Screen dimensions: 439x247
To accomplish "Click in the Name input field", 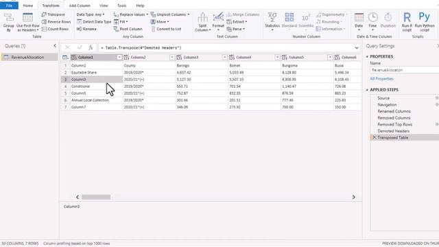I will tap(405, 70).
